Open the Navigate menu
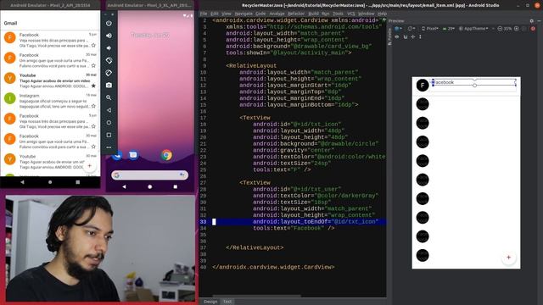543x305 pixels. pyautogui.click(x=244, y=14)
